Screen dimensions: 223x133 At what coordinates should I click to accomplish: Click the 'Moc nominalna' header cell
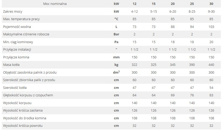[55, 4]
